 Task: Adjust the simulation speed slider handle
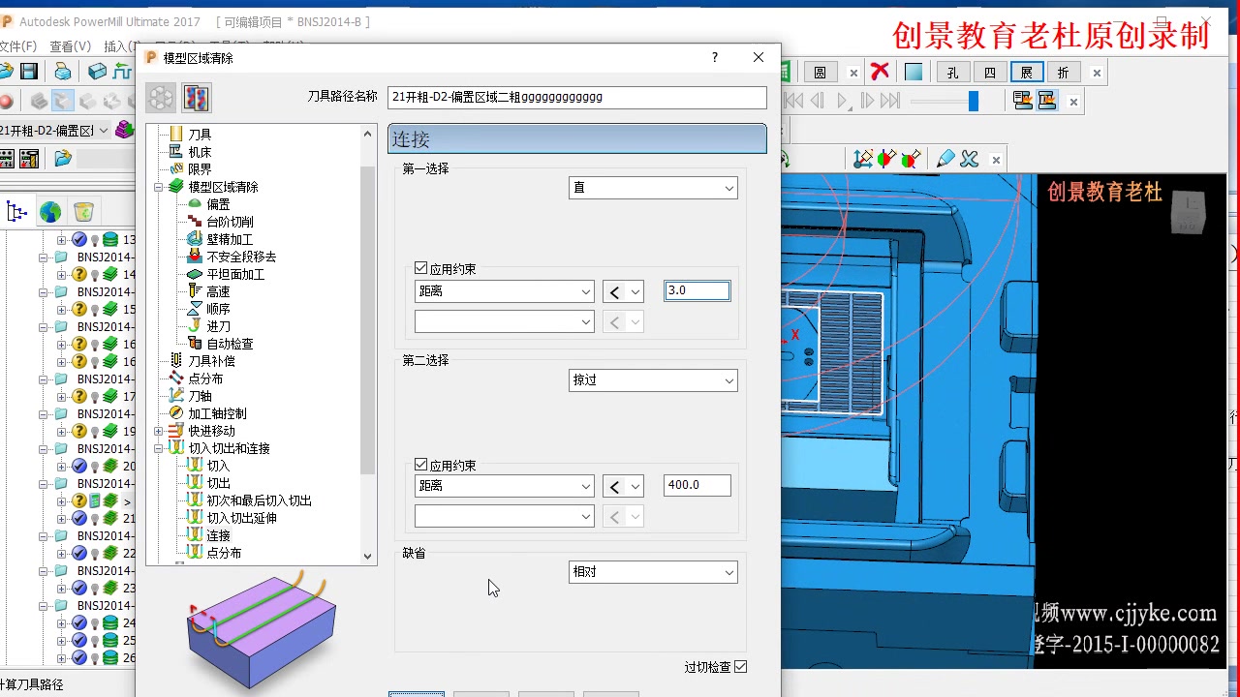(974, 101)
